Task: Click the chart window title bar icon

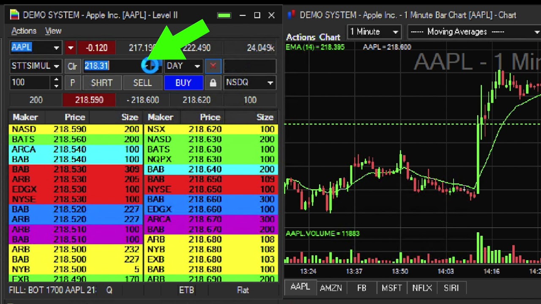Action: click(x=291, y=15)
